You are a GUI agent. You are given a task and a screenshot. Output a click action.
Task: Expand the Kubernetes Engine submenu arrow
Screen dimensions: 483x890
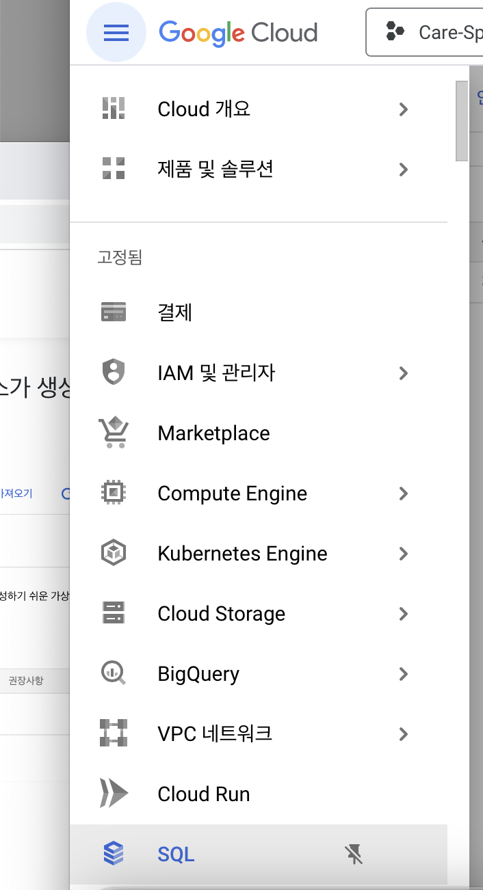(403, 553)
